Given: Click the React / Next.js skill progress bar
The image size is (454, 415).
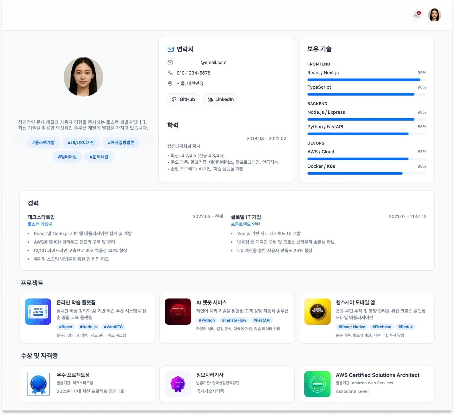Looking at the screenshot, I should [x=367, y=80].
